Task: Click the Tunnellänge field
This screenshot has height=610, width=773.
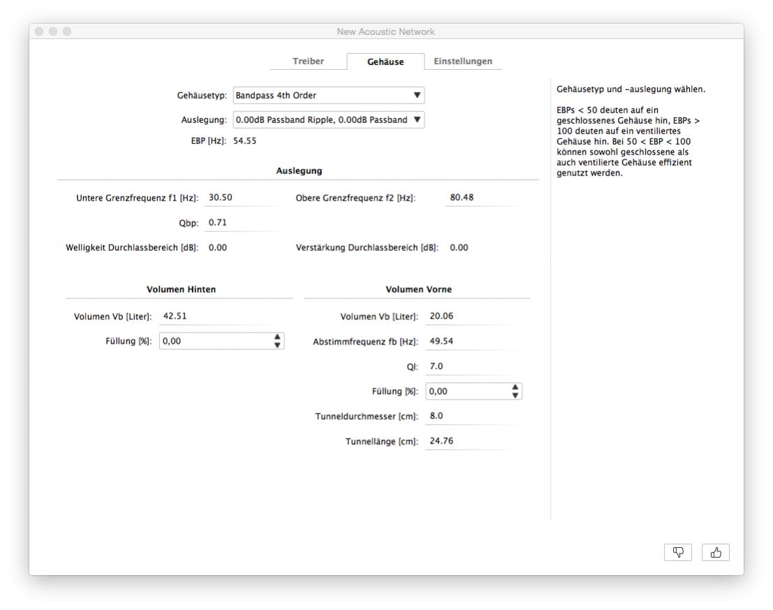Action: [472, 442]
